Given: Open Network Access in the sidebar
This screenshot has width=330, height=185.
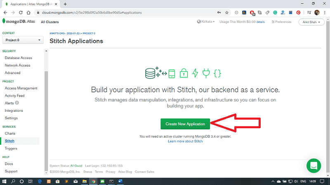Looking at the screenshot, I should (x=17, y=65).
